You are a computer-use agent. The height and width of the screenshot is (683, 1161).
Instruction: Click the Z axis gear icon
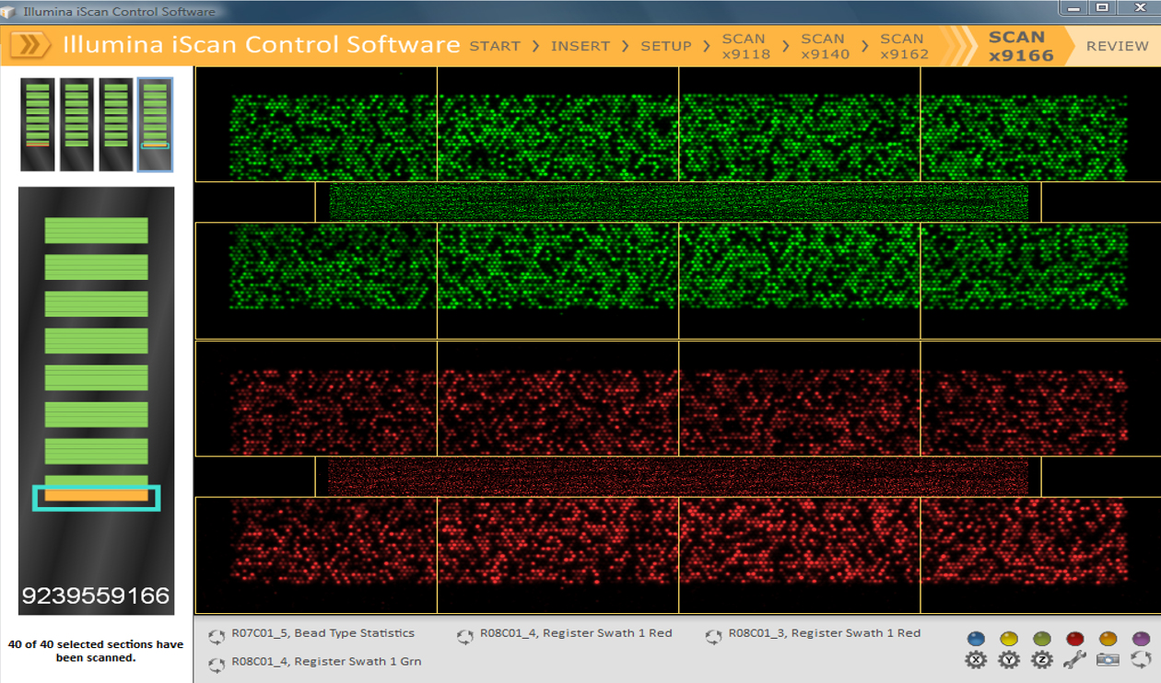click(1042, 659)
